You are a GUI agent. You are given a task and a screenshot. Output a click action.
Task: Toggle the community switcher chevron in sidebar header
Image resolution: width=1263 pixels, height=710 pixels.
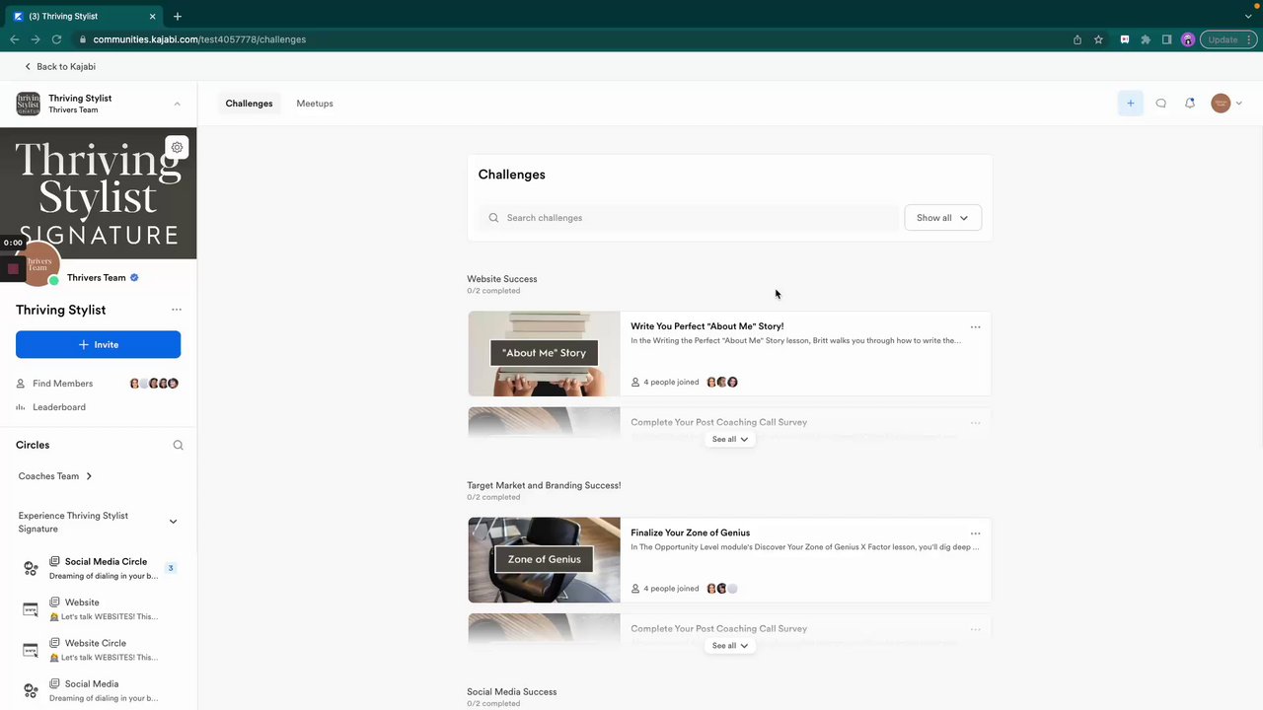tap(177, 104)
